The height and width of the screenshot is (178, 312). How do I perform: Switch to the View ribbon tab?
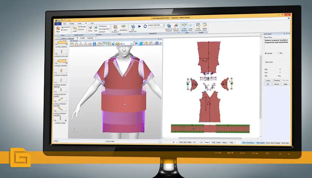92,23
